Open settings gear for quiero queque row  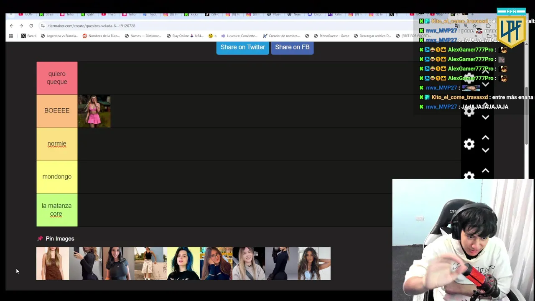(x=469, y=78)
